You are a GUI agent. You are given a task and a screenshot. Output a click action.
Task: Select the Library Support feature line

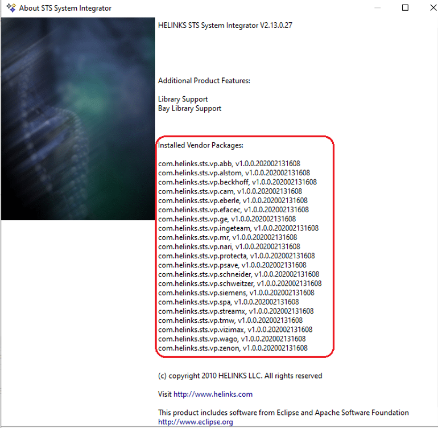coord(183,99)
